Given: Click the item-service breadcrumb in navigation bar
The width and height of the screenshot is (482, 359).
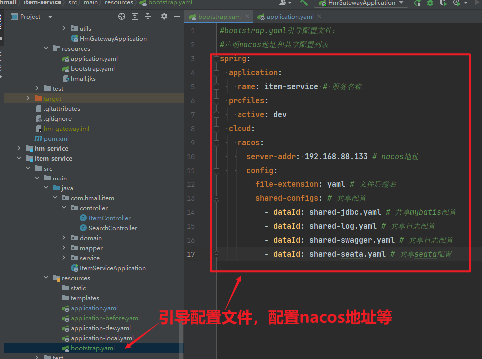Looking at the screenshot, I should pos(42,3).
